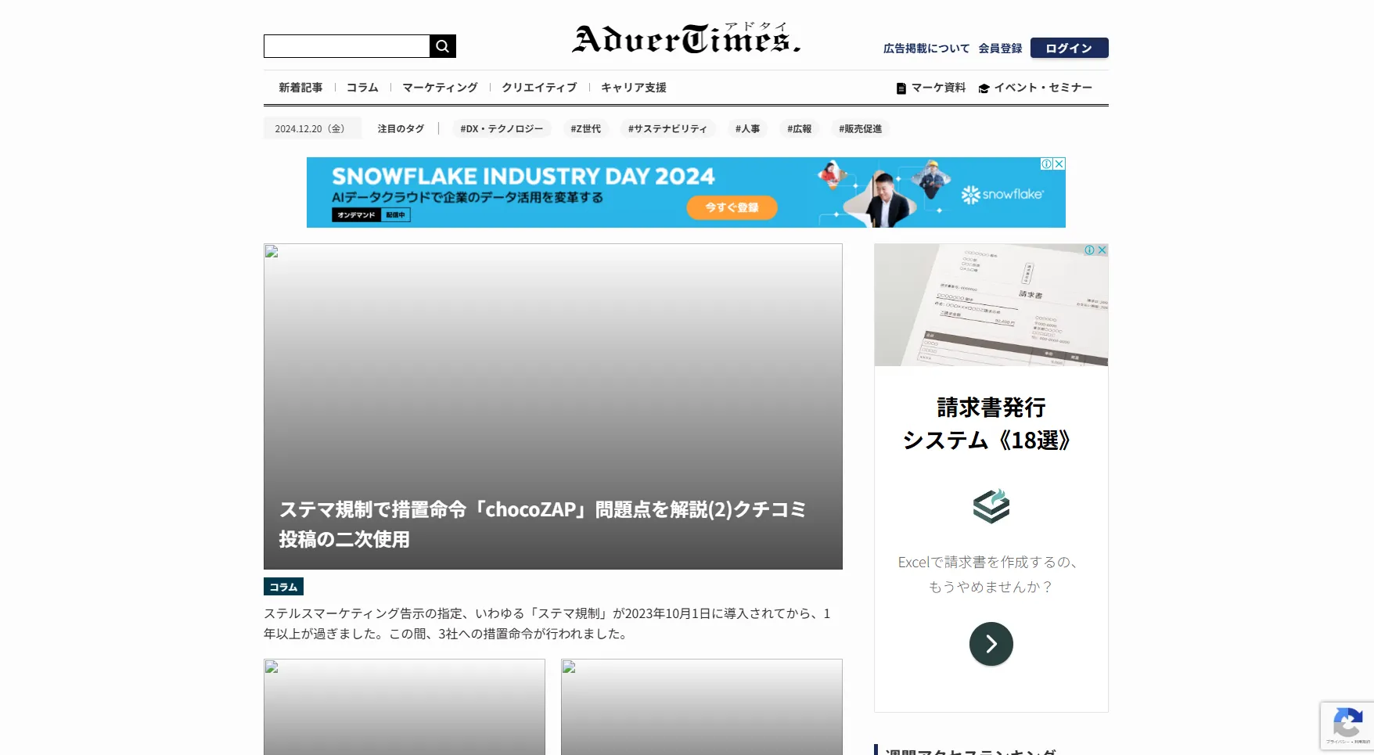Close the sidebar invoice ad
The width and height of the screenshot is (1374, 755).
1102,250
